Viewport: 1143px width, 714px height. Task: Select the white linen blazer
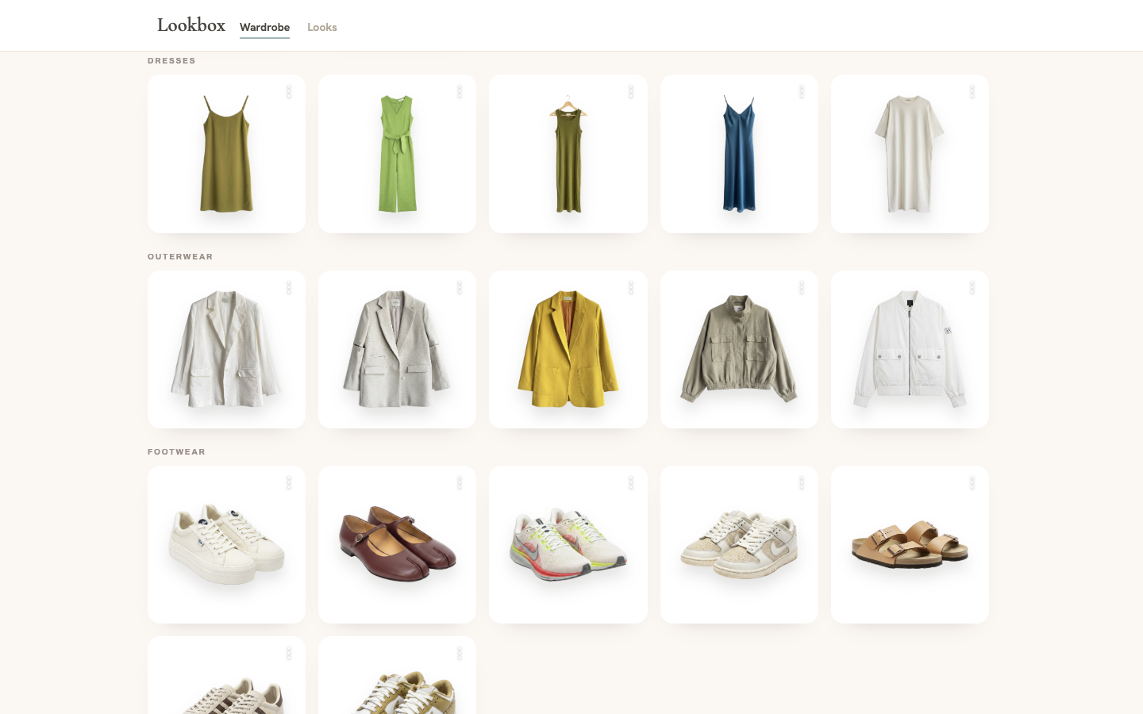pos(226,349)
